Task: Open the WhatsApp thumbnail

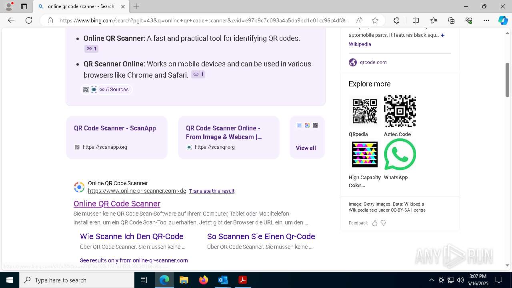Action: click(x=400, y=154)
